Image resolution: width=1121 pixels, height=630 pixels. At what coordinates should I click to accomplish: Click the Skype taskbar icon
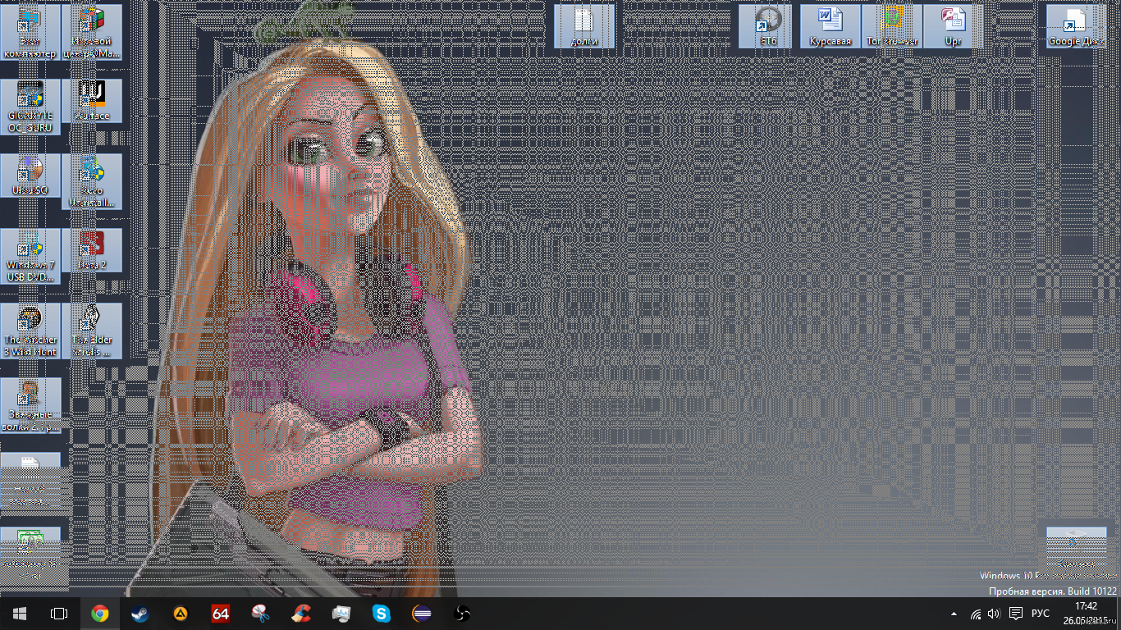(x=382, y=614)
